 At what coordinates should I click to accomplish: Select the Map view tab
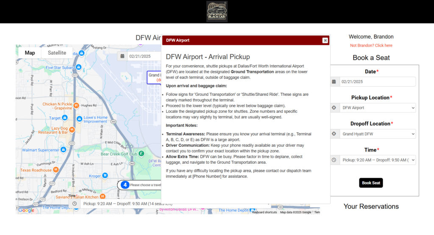(x=30, y=53)
